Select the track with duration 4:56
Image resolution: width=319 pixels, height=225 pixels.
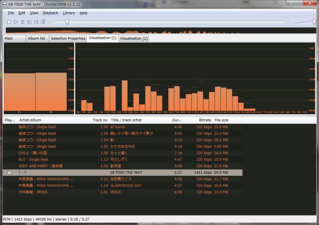[122, 179]
